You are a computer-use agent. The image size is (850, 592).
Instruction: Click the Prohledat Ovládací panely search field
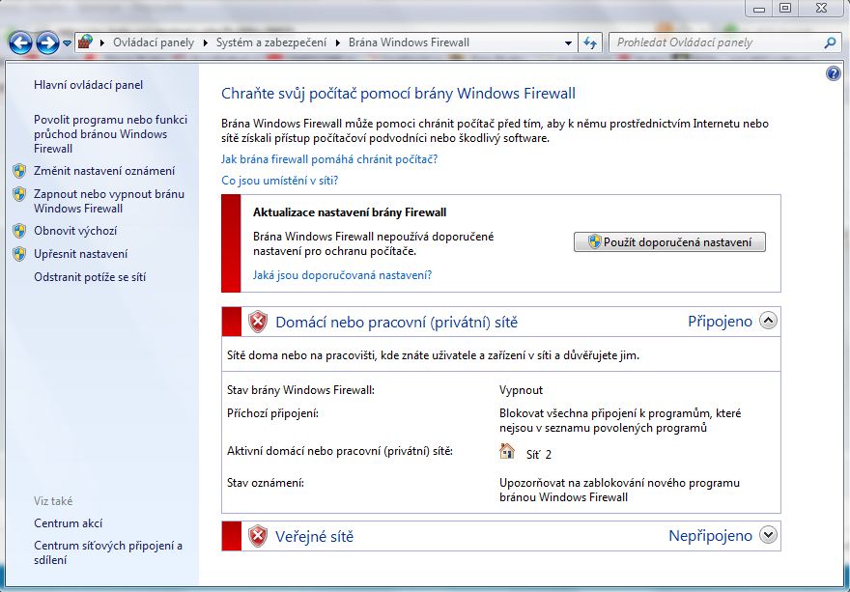(x=715, y=42)
